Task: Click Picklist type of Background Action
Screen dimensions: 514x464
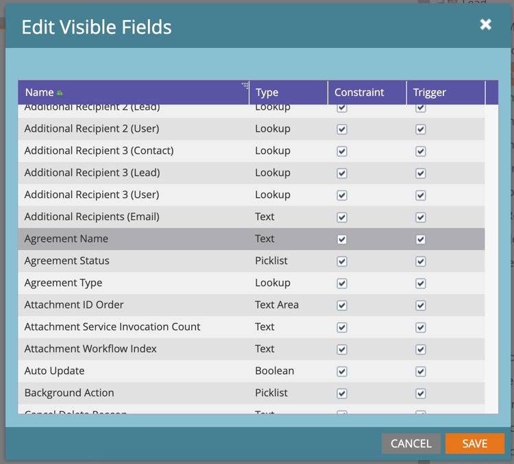Action: pyautogui.click(x=271, y=393)
